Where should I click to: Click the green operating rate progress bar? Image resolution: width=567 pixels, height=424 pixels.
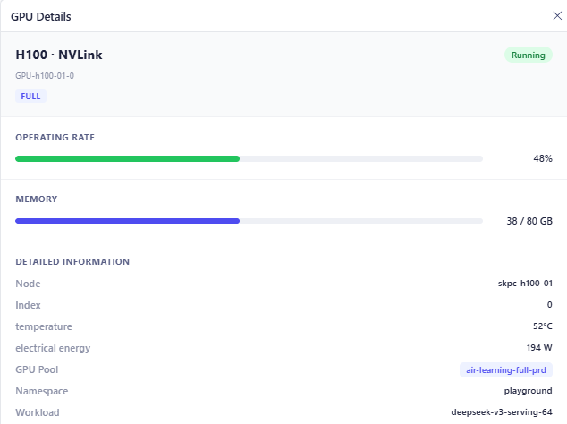pos(249,158)
